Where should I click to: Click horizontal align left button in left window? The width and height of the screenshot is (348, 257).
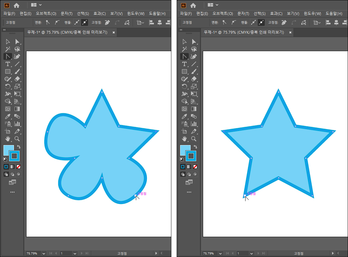[152, 22]
